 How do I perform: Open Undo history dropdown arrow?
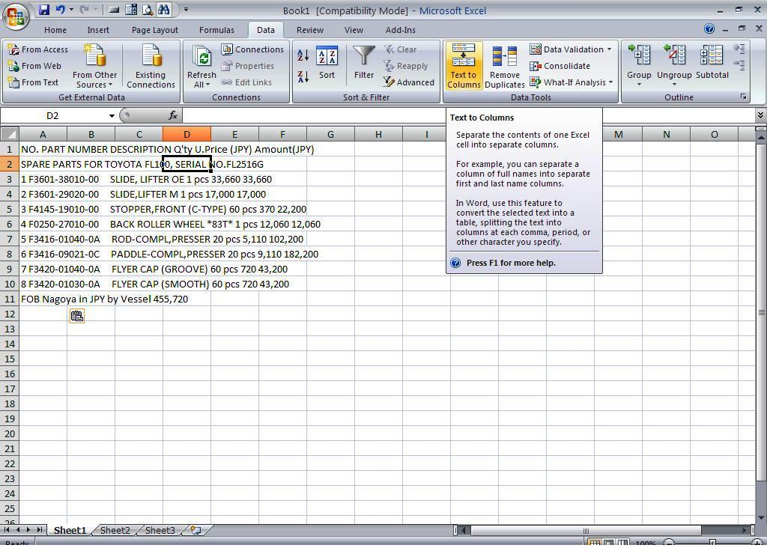point(71,10)
